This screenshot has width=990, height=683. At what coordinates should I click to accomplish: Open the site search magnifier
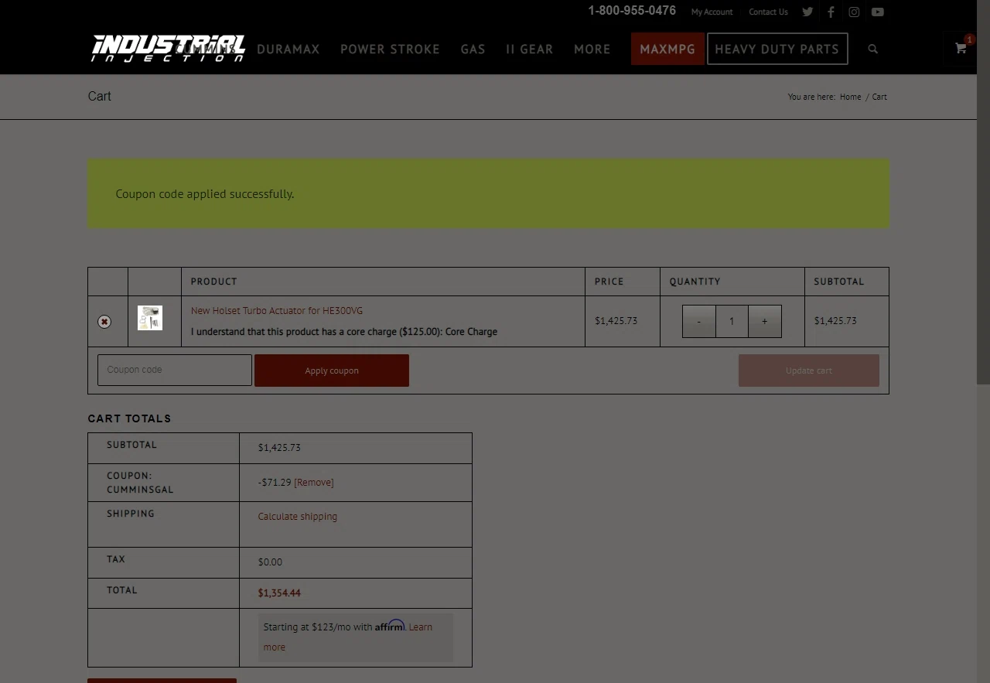point(873,49)
